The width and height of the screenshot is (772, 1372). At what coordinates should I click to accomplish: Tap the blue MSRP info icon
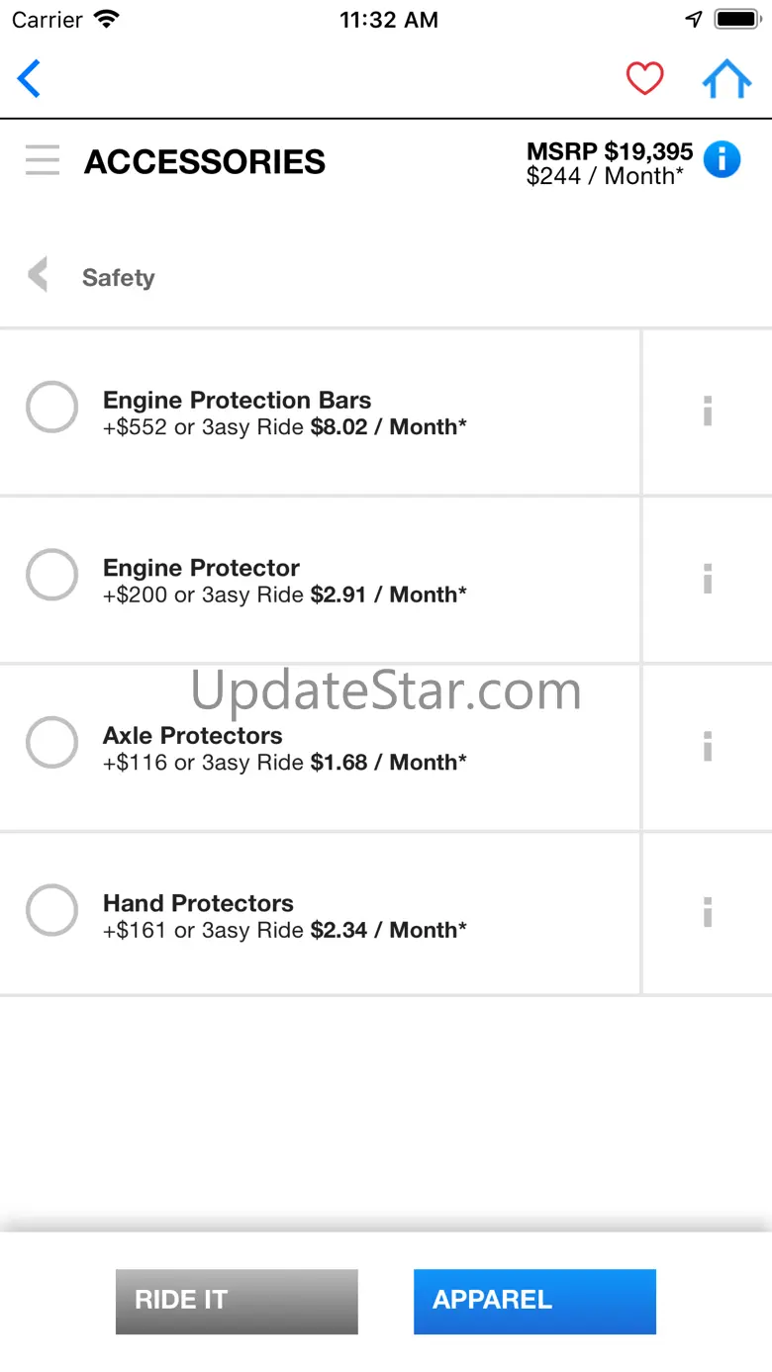coord(722,159)
